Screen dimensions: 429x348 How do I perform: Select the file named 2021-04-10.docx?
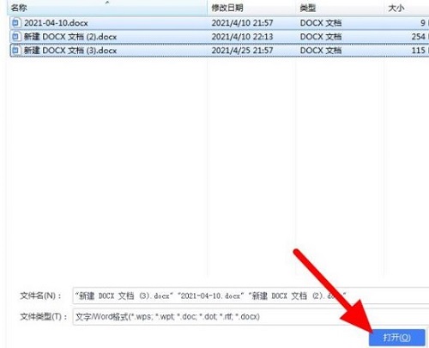point(219,23)
